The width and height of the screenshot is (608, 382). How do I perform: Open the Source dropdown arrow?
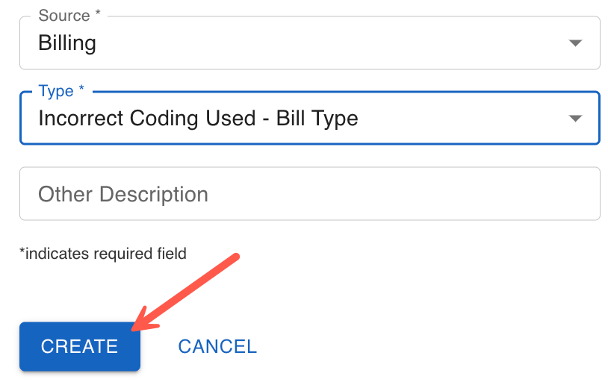[x=574, y=43]
